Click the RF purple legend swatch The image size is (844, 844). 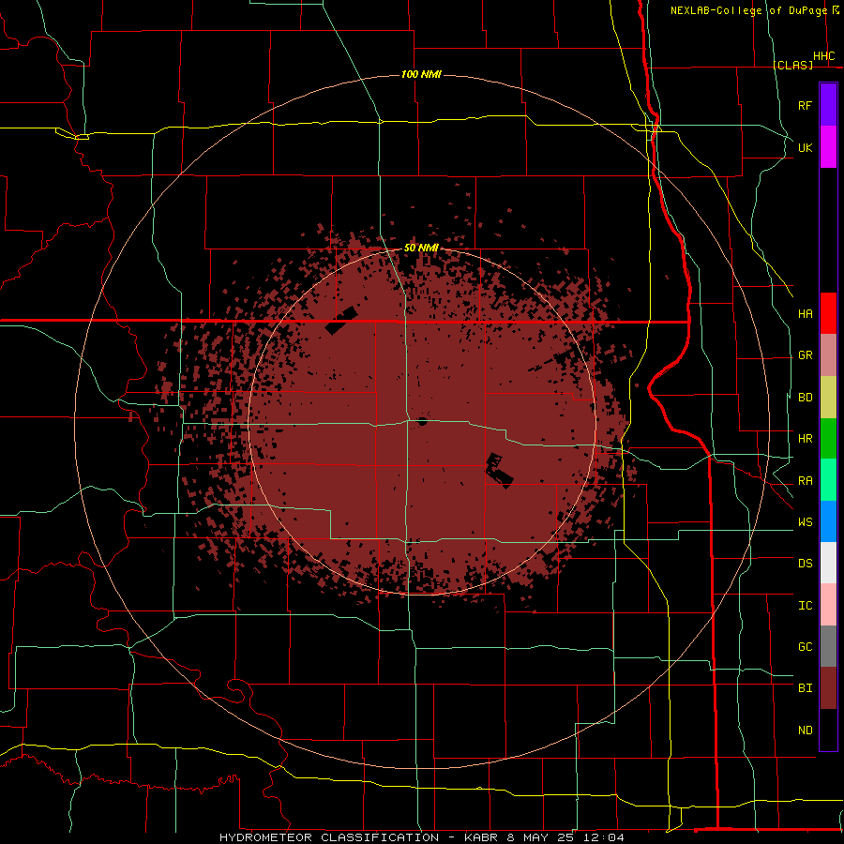click(x=828, y=105)
